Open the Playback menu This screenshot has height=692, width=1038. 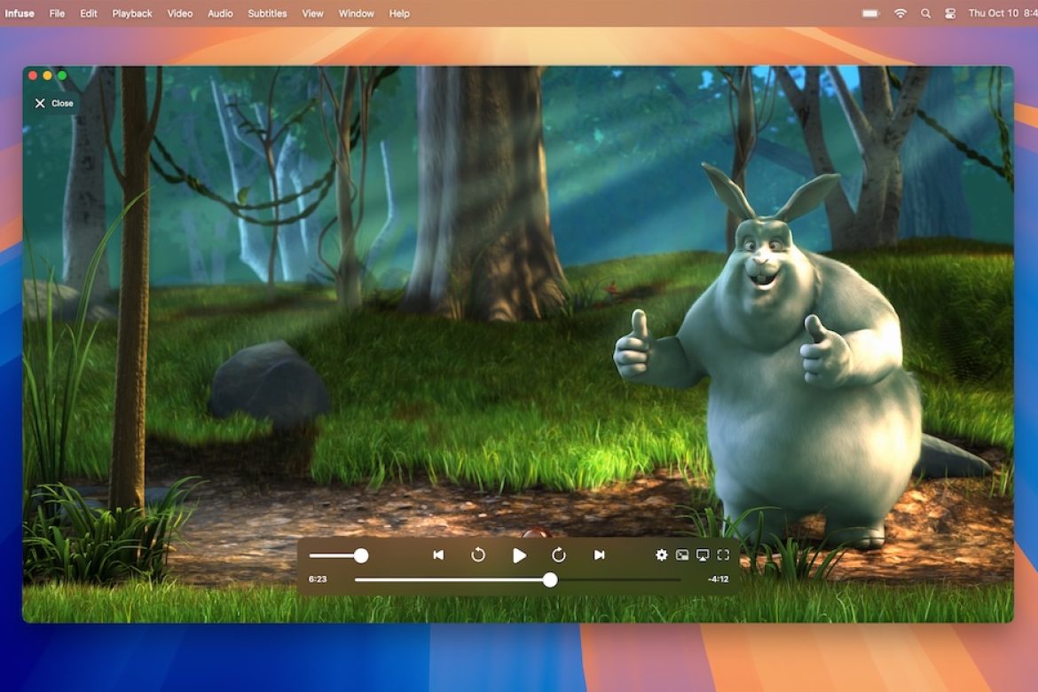tap(132, 13)
